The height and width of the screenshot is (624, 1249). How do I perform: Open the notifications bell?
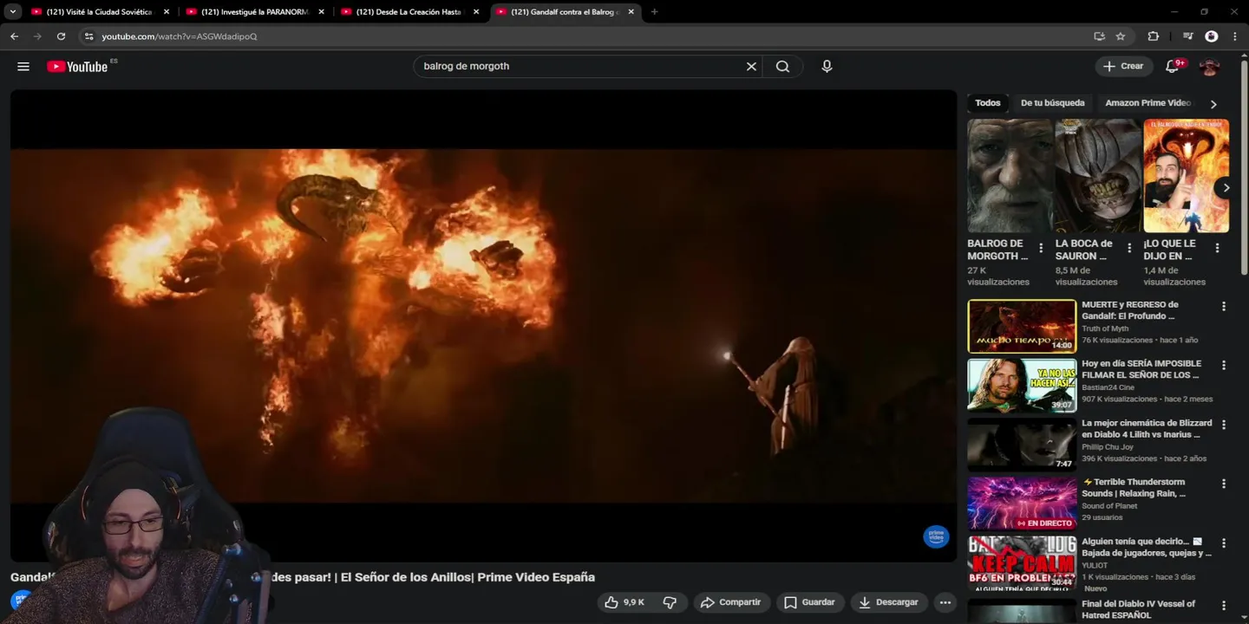1173,66
